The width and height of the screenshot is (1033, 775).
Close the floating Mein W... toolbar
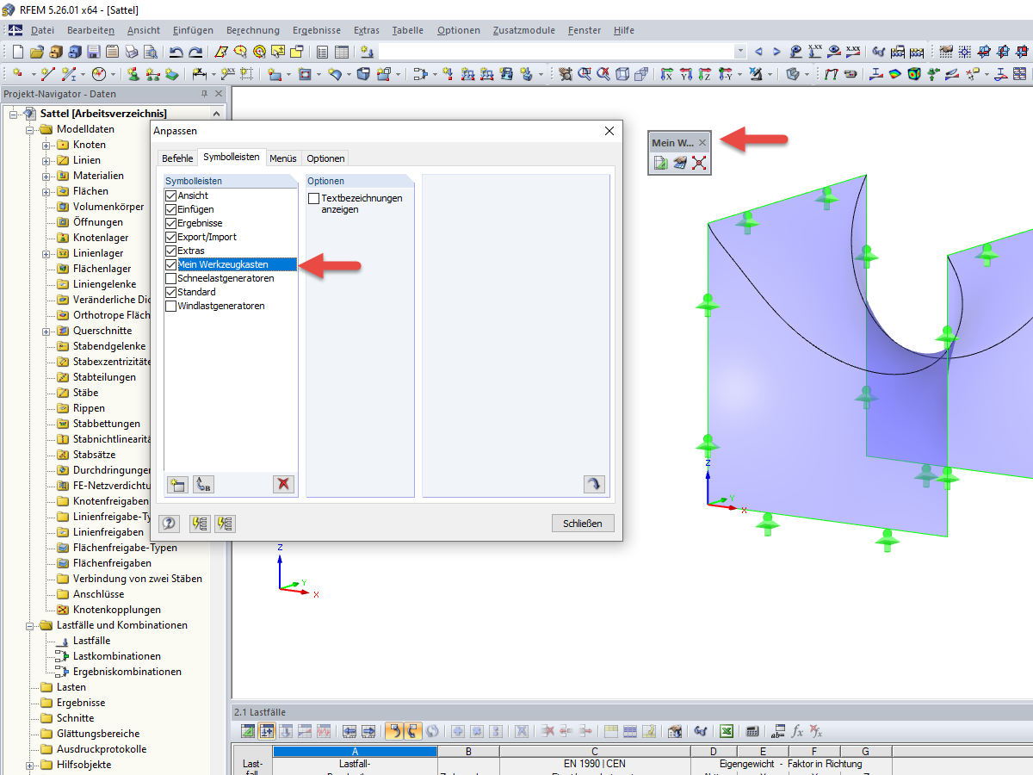[702, 143]
